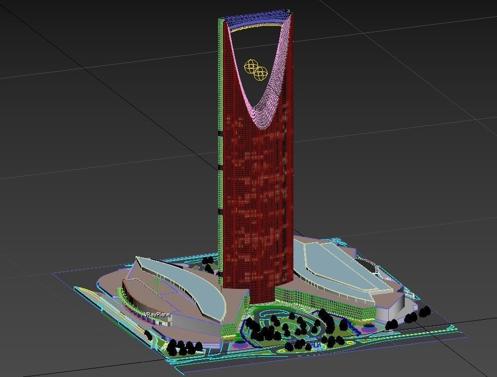Click the VRayPlane object label
The height and width of the screenshot is (377, 497).
point(157,314)
